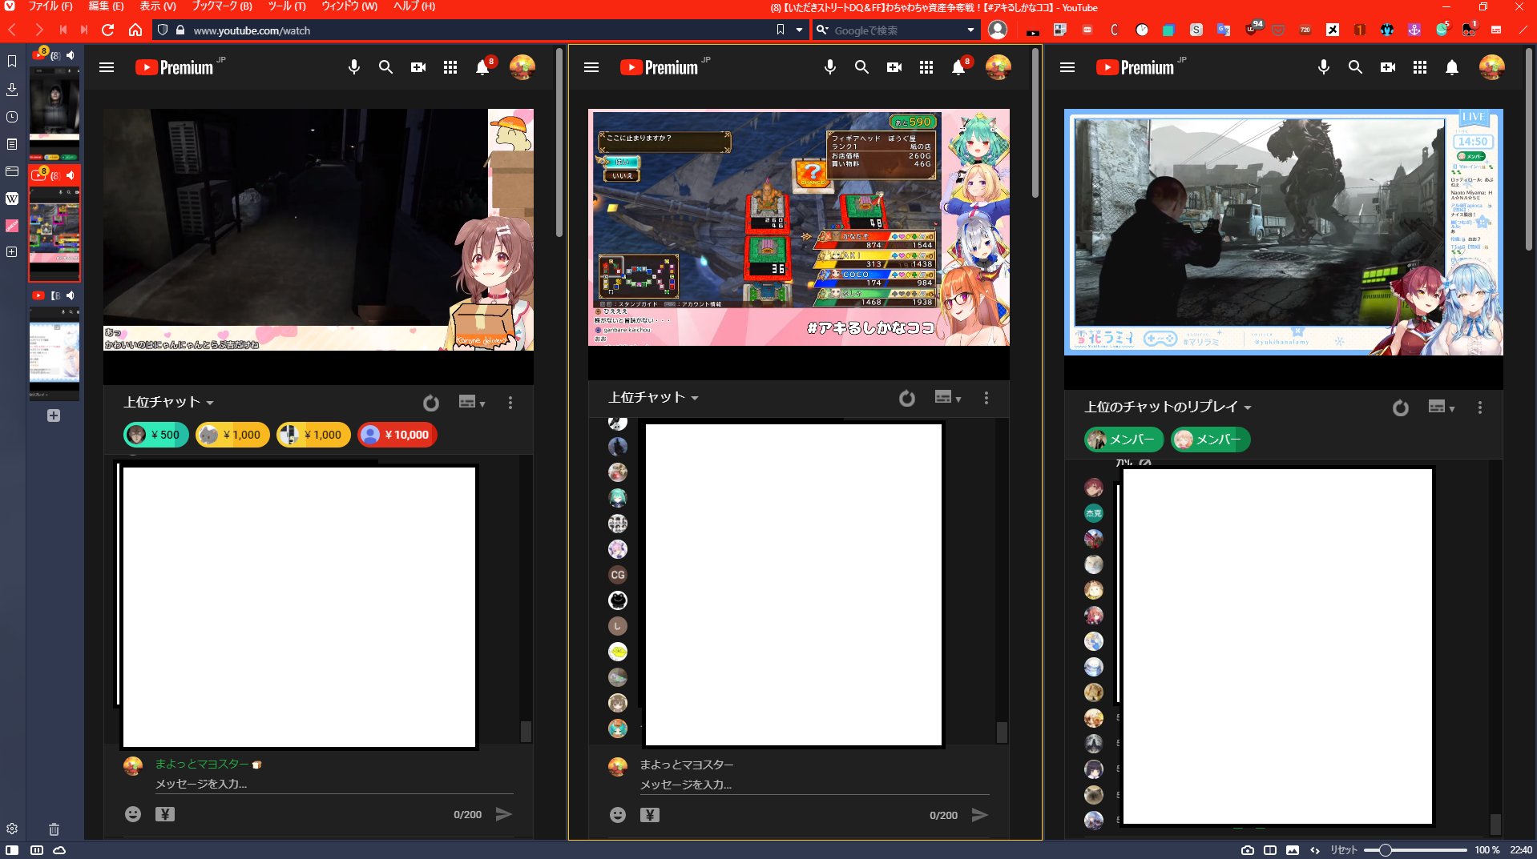
Task: Open the ウィンドウ (W) menu
Action: pos(349,6)
